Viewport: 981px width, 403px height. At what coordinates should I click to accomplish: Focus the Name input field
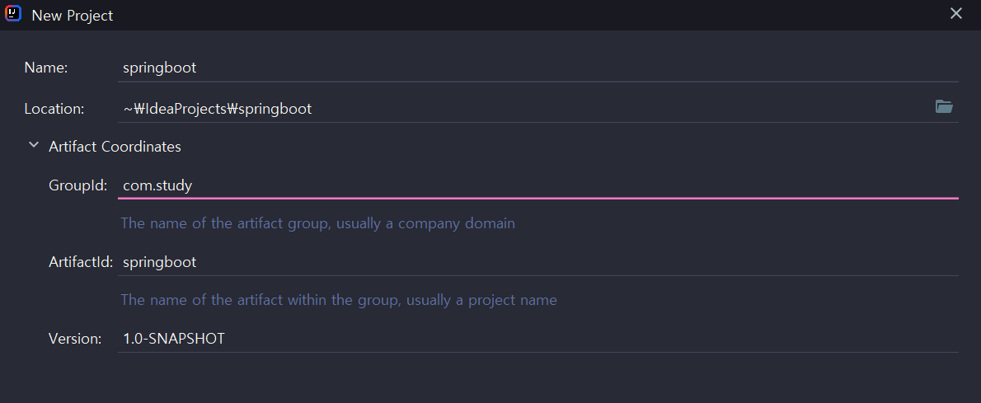[538, 68]
